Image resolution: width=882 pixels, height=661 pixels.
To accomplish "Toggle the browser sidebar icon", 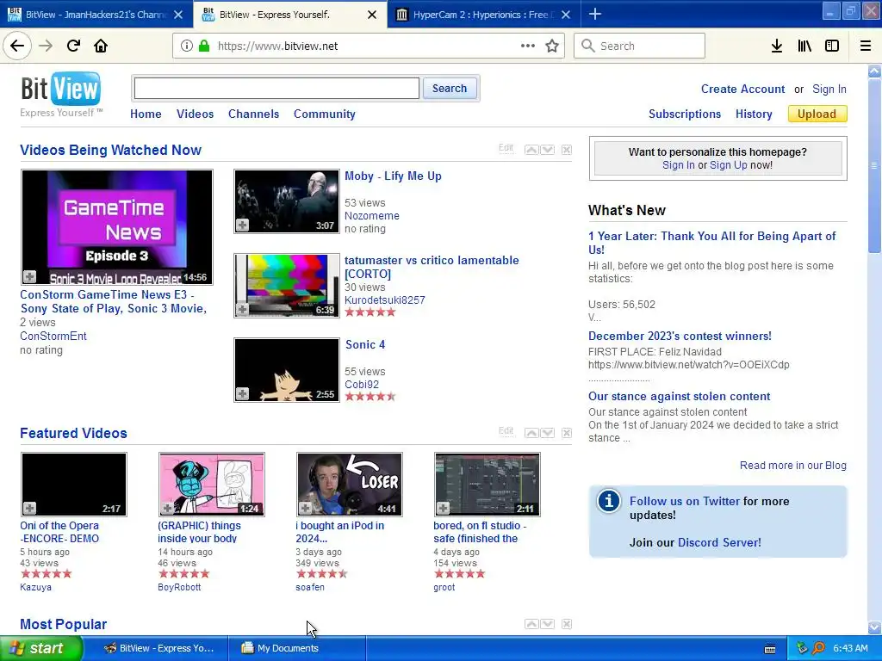I will (832, 46).
